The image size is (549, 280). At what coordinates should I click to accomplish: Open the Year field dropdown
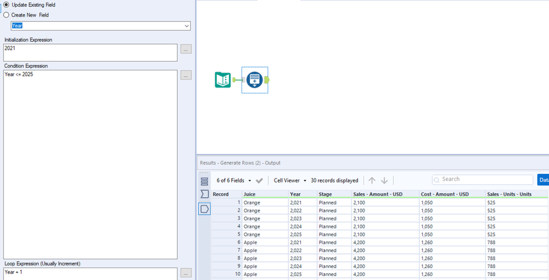point(186,26)
